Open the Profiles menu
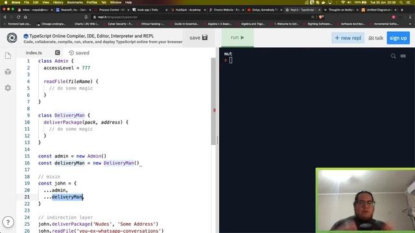415x233 pixels. pos(92,3)
